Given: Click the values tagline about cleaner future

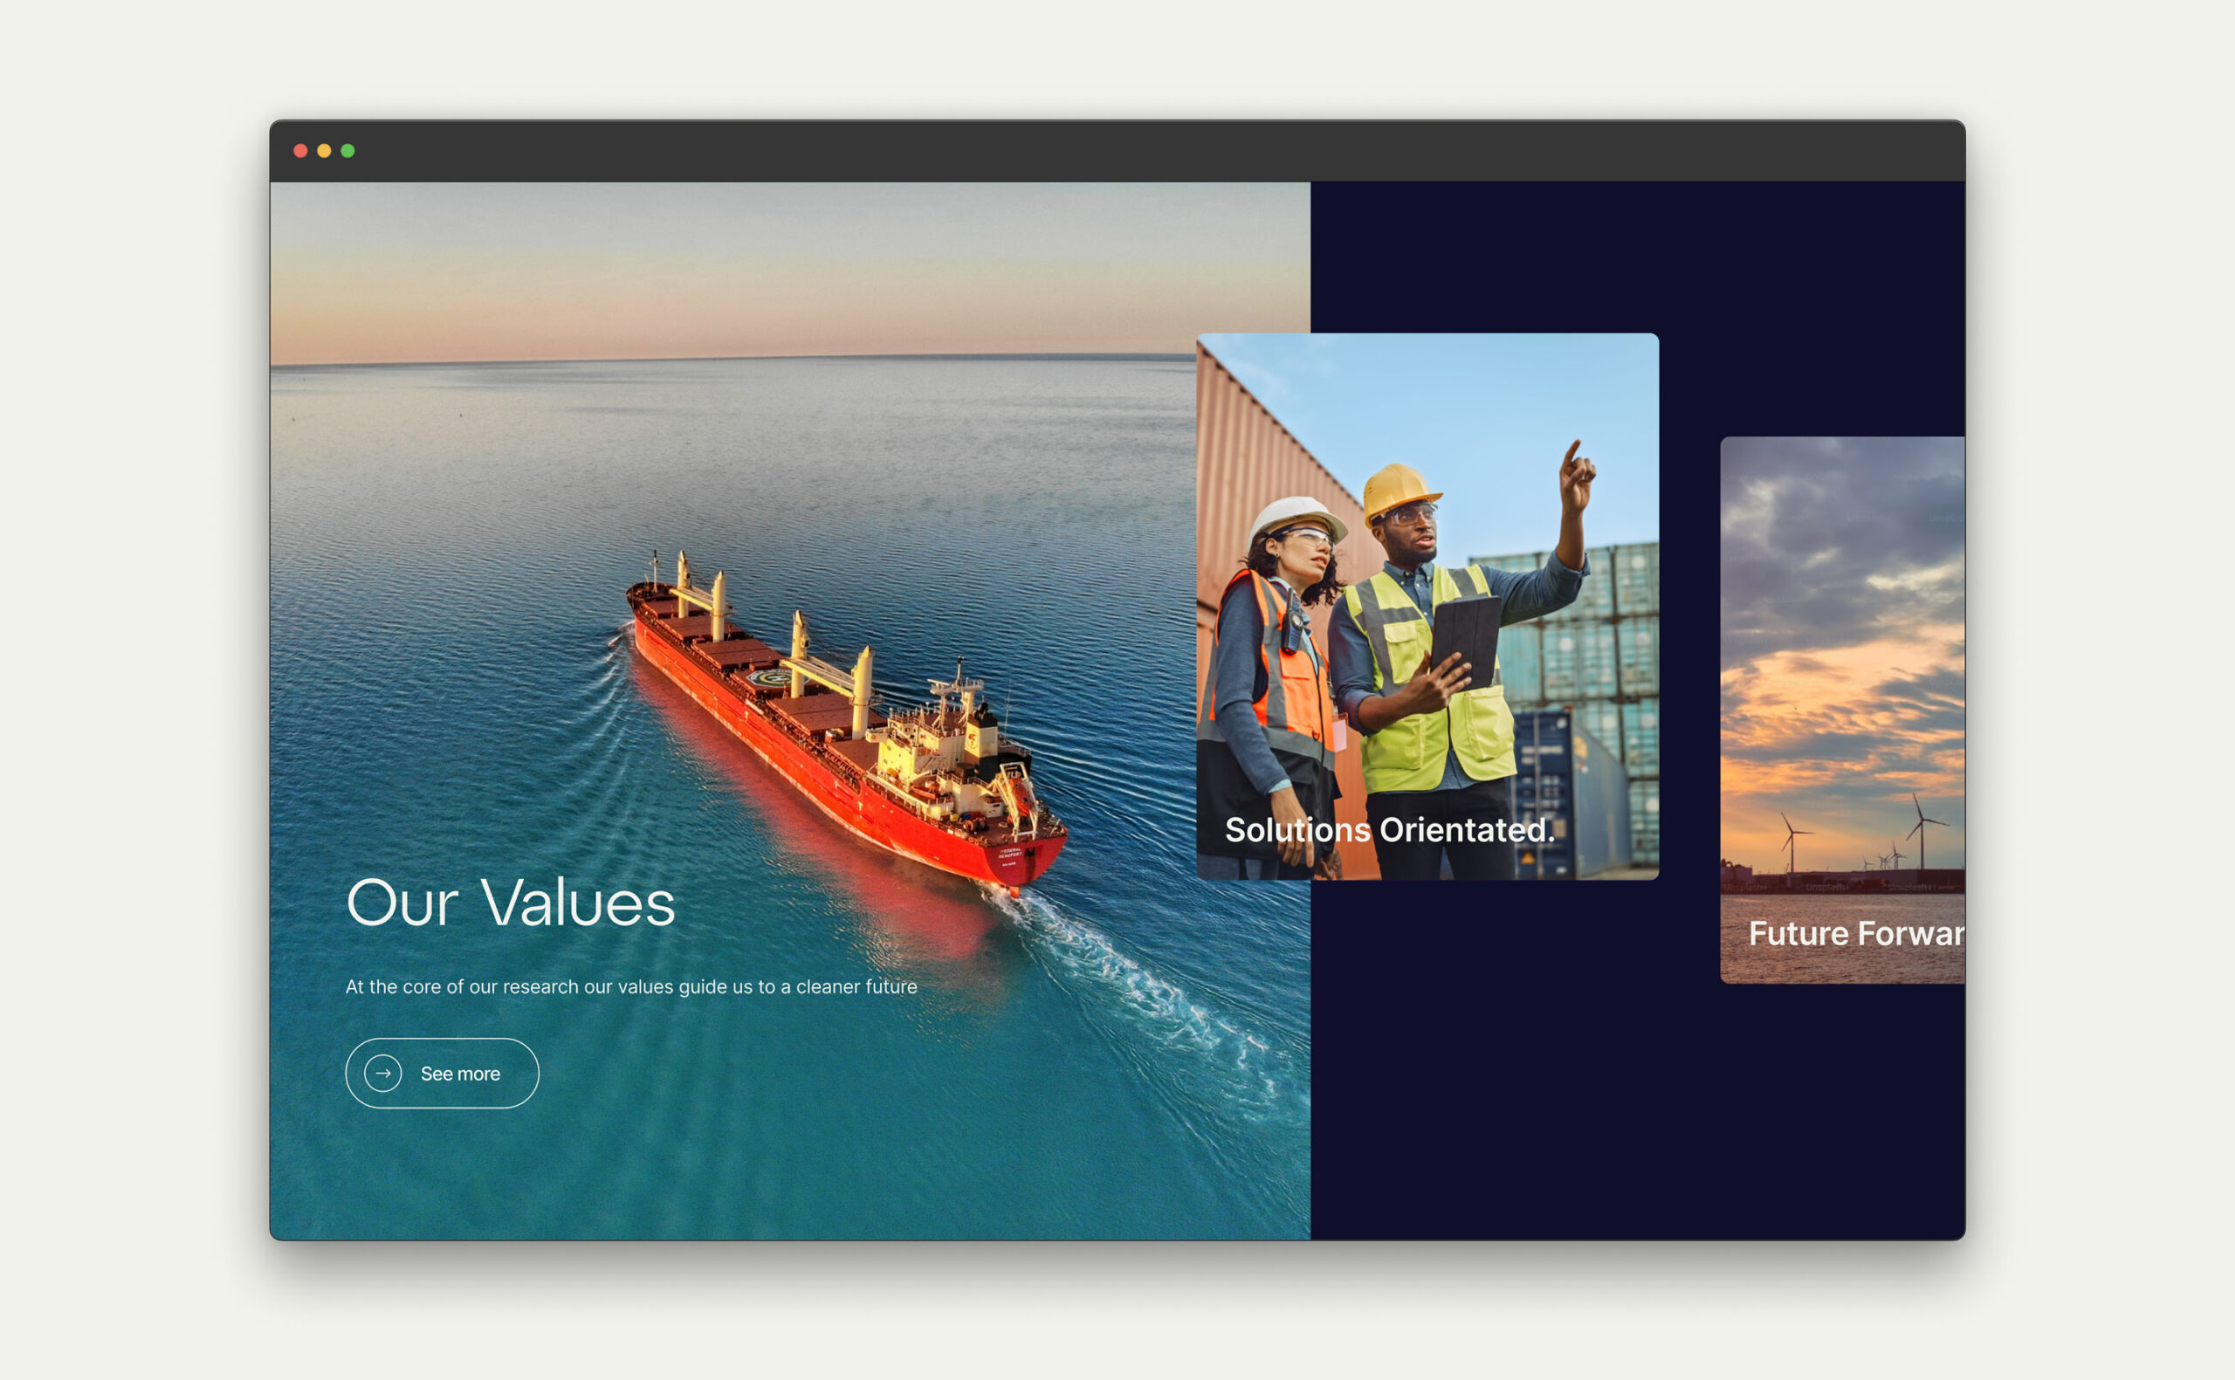Looking at the screenshot, I should (630, 986).
